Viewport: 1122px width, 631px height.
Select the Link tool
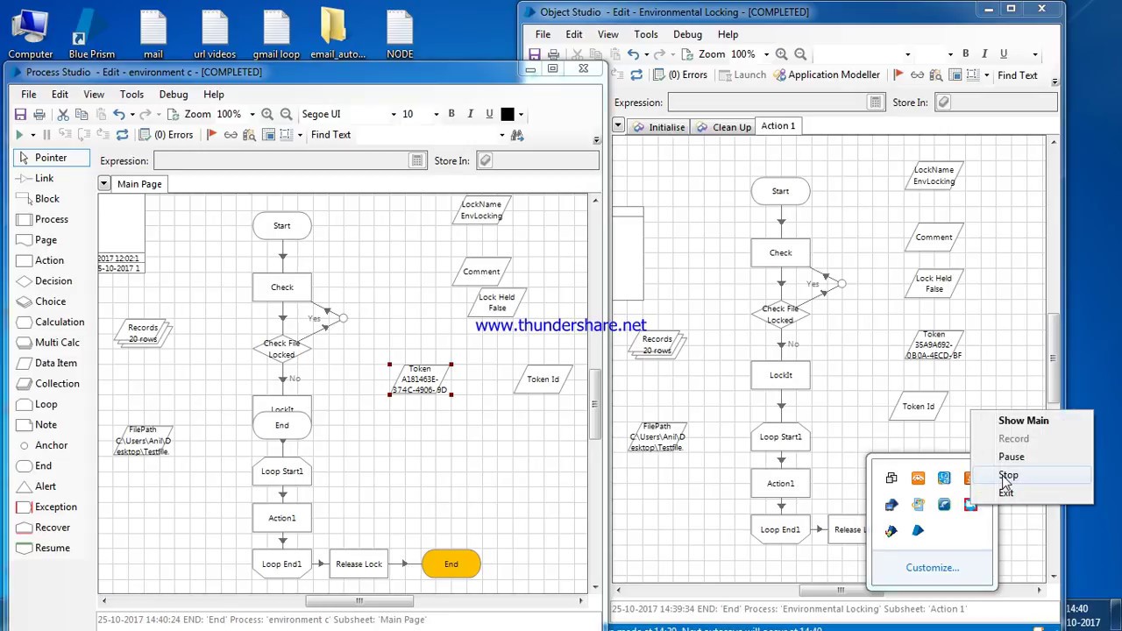44,178
